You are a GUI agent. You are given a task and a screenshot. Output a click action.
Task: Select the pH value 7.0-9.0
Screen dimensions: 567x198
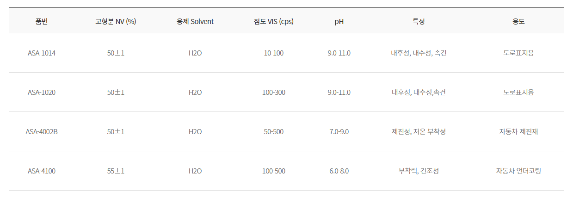click(339, 132)
